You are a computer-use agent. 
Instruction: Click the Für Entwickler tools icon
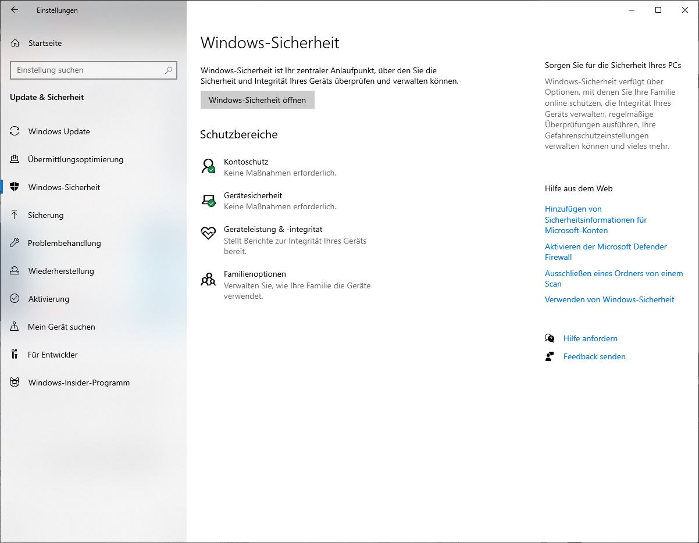pyautogui.click(x=15, y=355)
